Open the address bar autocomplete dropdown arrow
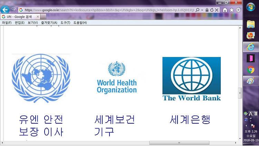Image resolution: width=259 pixels, height=163 pixels. click(x=202, y=10)
